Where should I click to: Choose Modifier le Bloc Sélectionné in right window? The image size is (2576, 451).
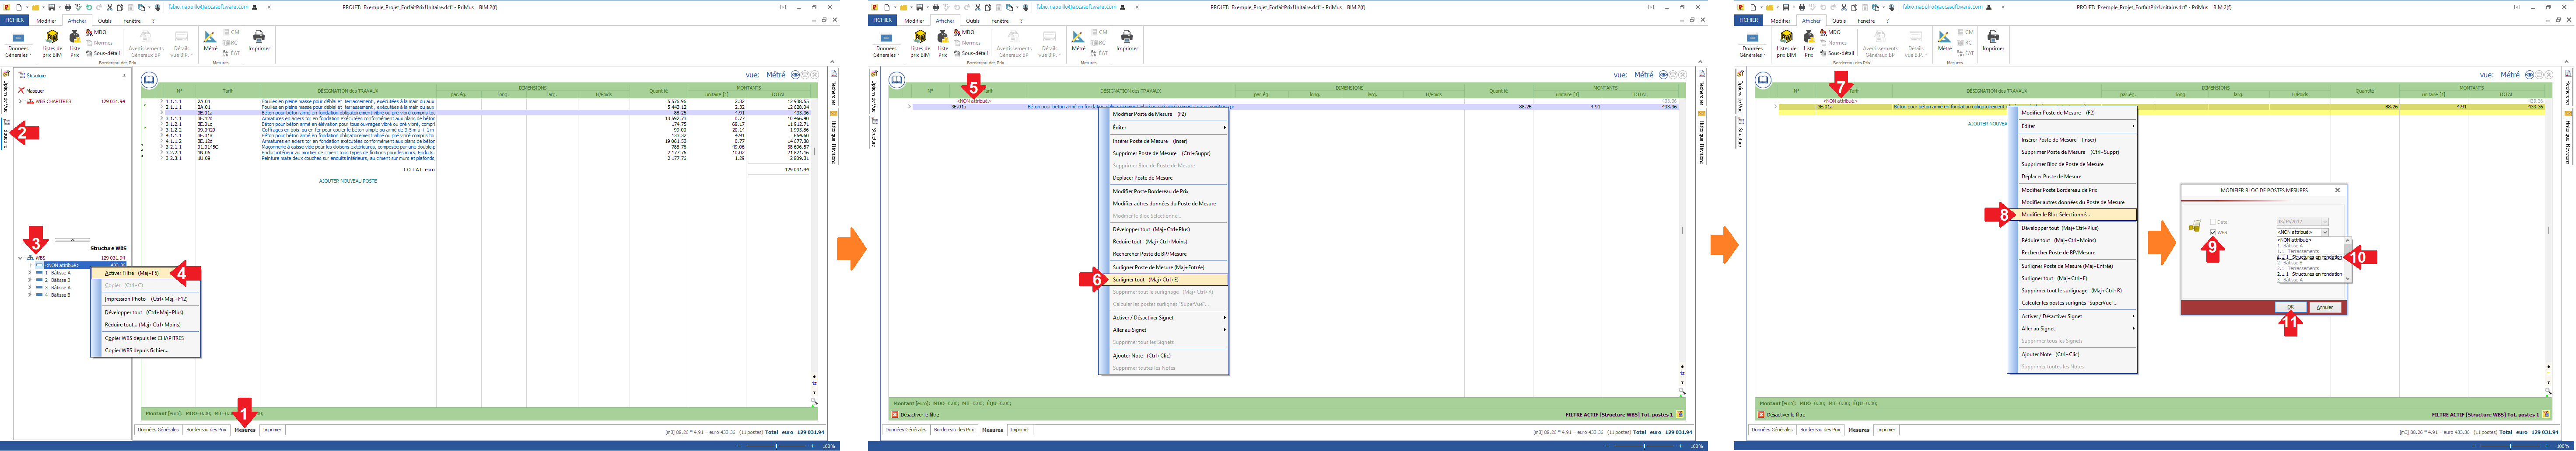2072,214
